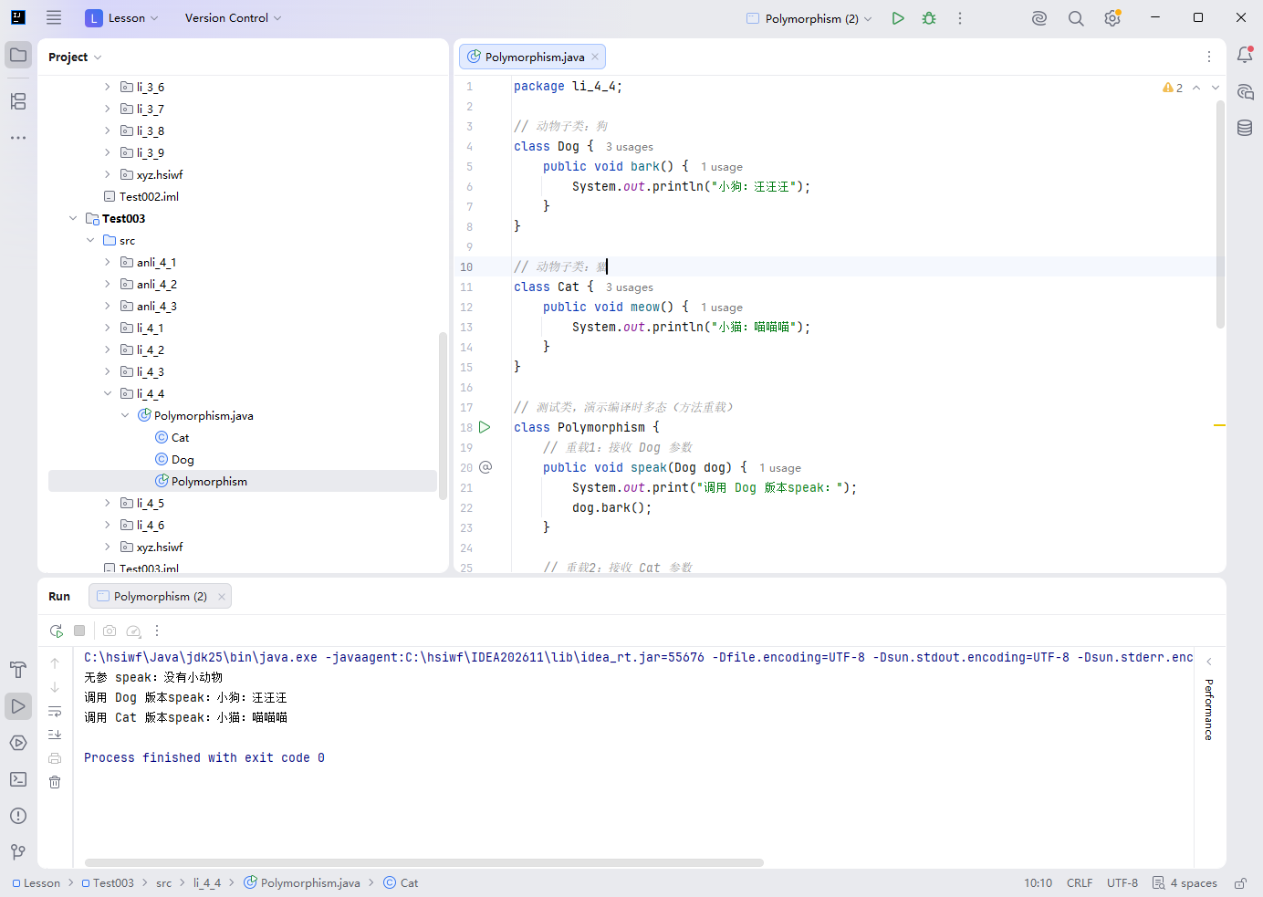This screenshot has width=1263, height=897.
Task: Collapse the li_4_4 package
Action: tap(108, 393)
